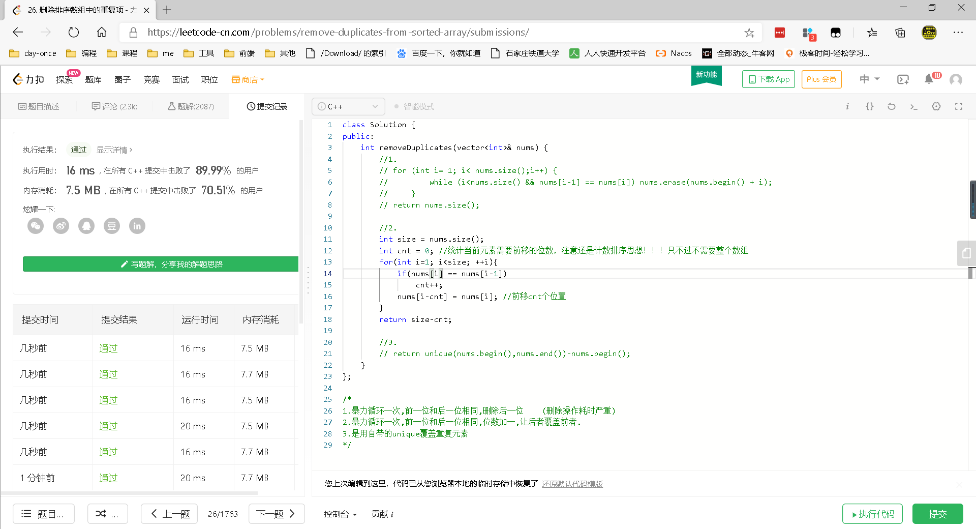This screenshot has height=529, width=976.
Task: Open 面试 in top navigation
Action: click(x=180, y=80)
